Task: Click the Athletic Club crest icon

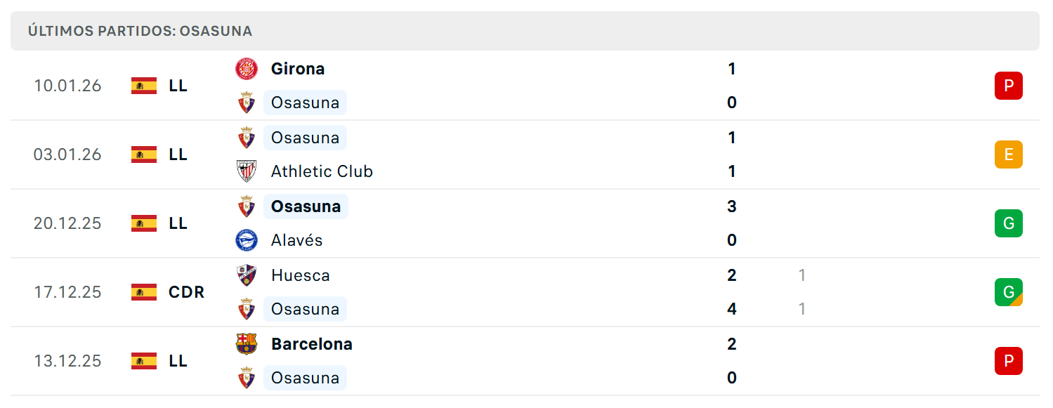Action: pos(247,171)
